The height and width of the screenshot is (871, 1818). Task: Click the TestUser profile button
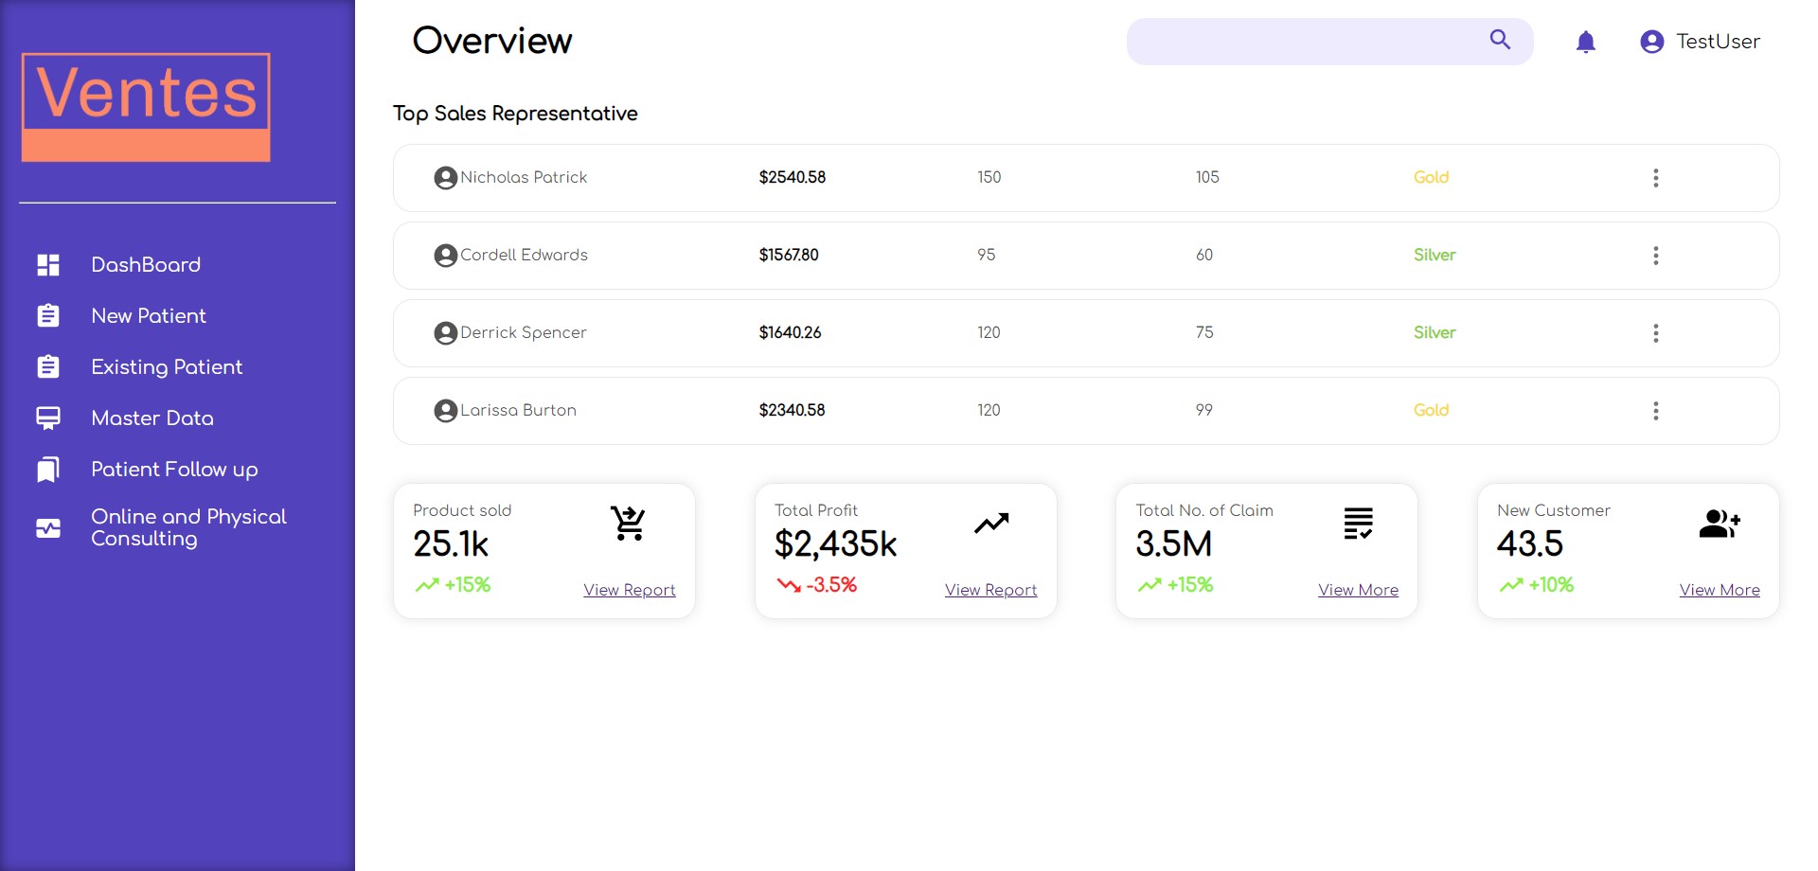[x=1700, y=42]
